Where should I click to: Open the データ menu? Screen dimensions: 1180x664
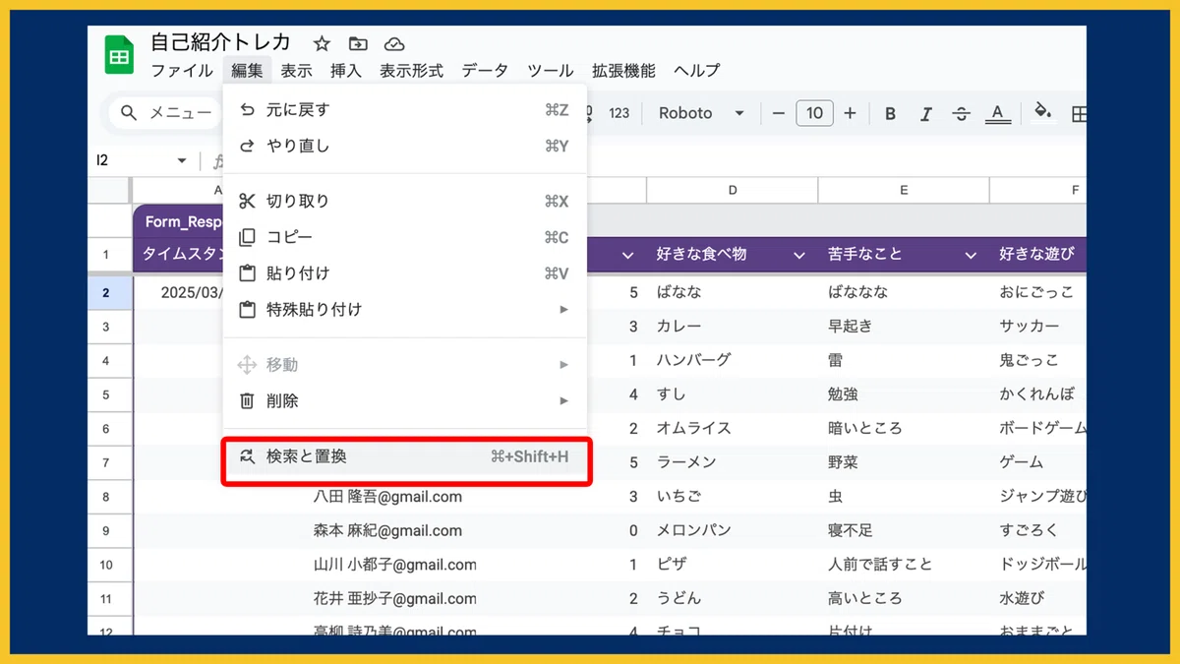pyautogui.click(x=485, y=71)
